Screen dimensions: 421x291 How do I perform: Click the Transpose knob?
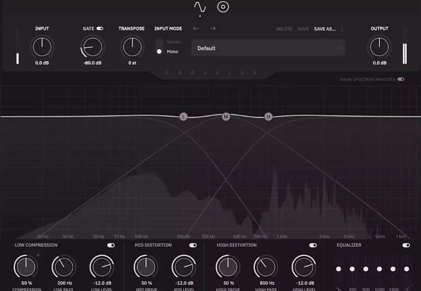[x=132, y=47]
